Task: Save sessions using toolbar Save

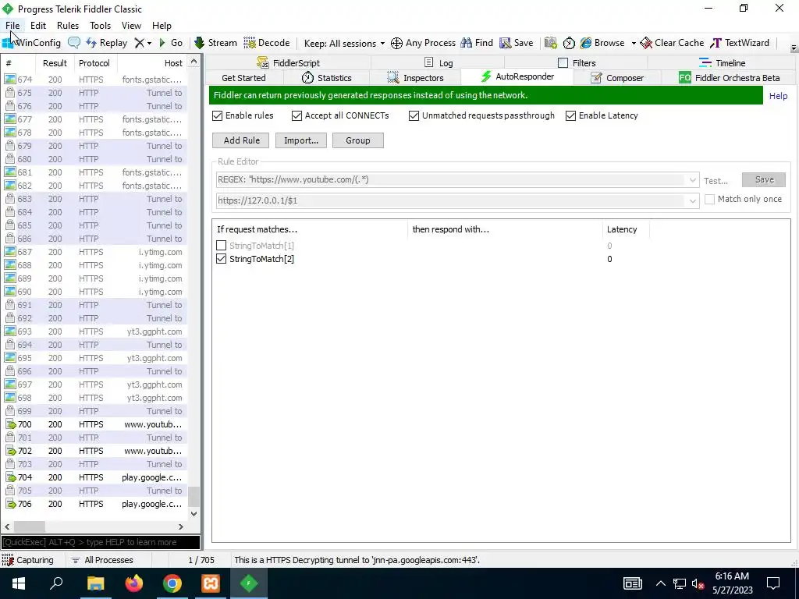Action: (517, 43)
